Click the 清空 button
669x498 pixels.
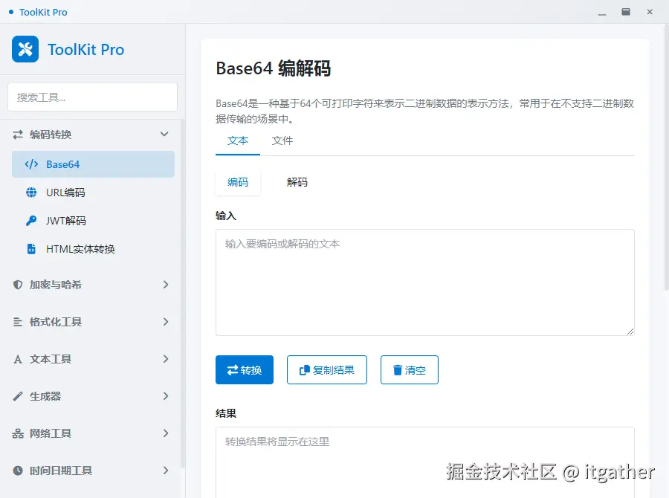pyautogui.click(x=409, y=370)
